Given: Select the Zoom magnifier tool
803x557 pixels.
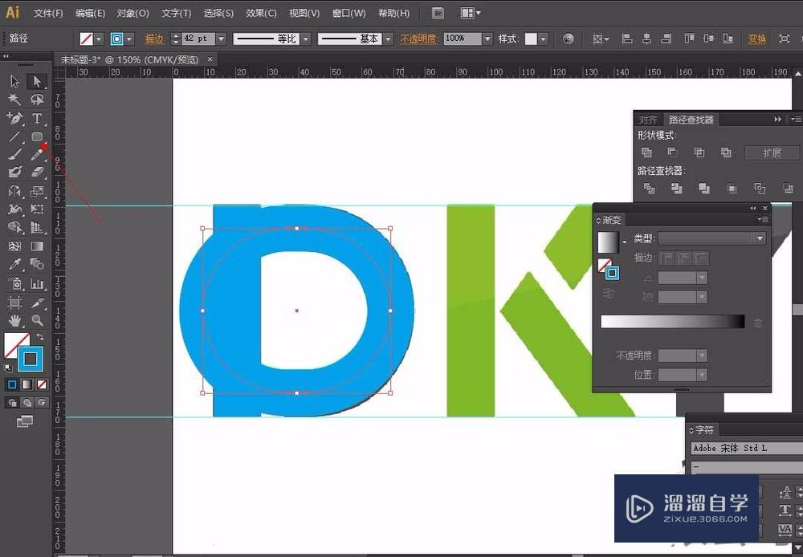Looking at the screenshot, I should (x=37, y=320).
